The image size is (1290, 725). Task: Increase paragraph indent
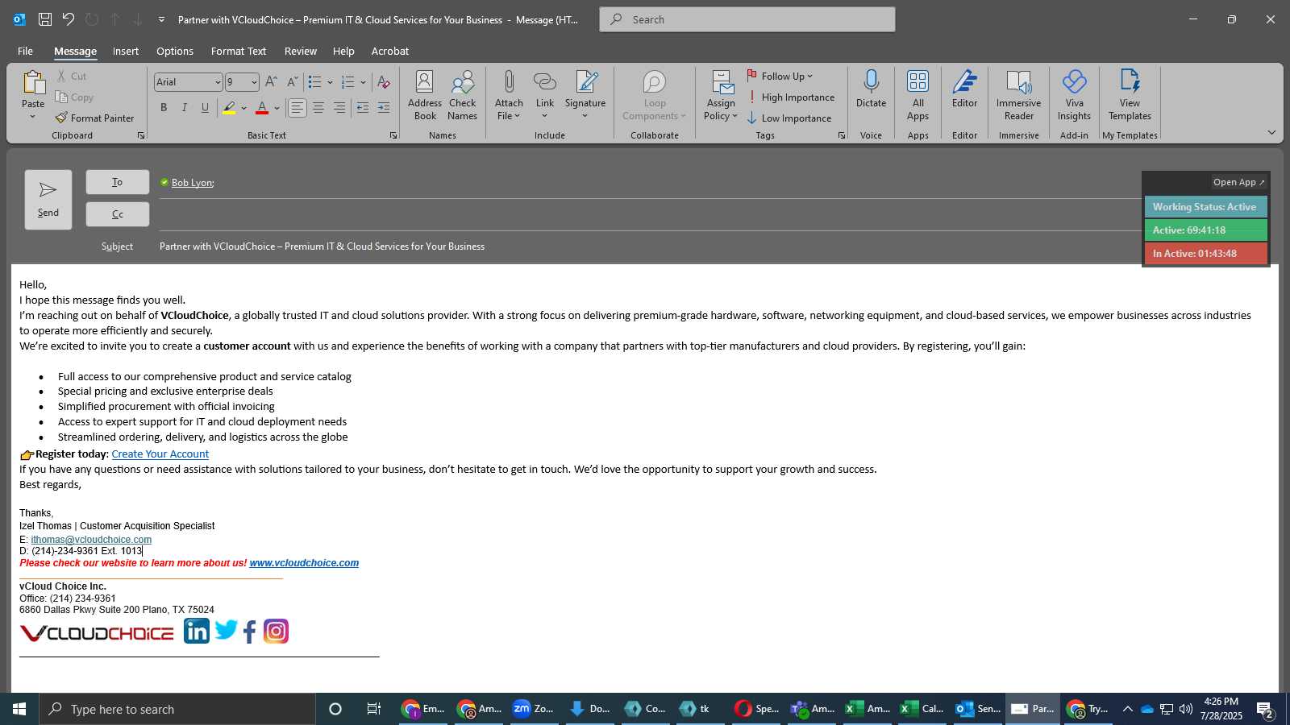click(384, 107)
